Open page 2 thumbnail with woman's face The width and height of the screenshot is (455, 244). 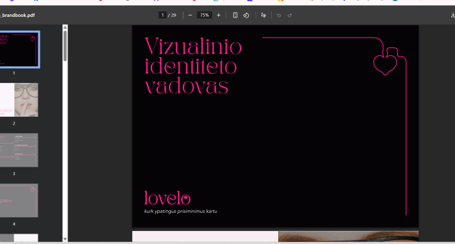(x=19, y=100)
